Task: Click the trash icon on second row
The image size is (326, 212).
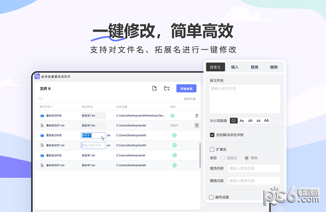Action: click(x=197, y=126)
